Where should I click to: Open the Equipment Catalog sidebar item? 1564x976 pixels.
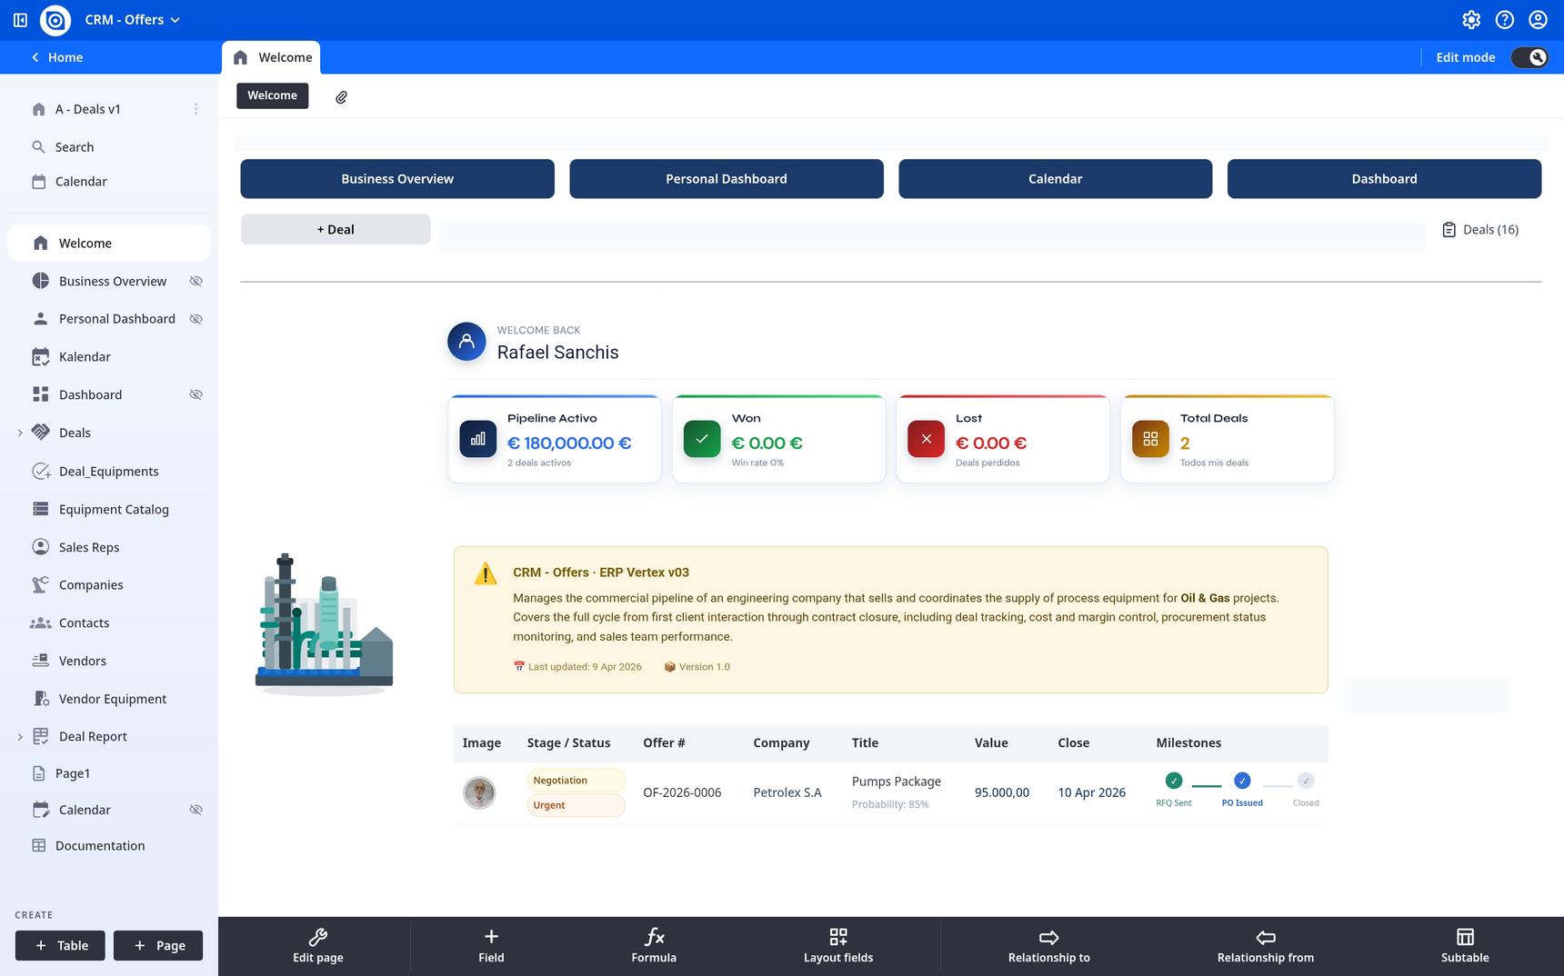pos(114,510)
